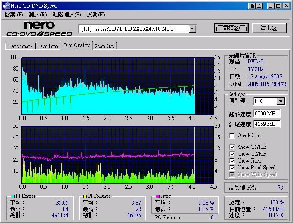
Task: Click the 結束(x) exit button
Action: (269, 28)
